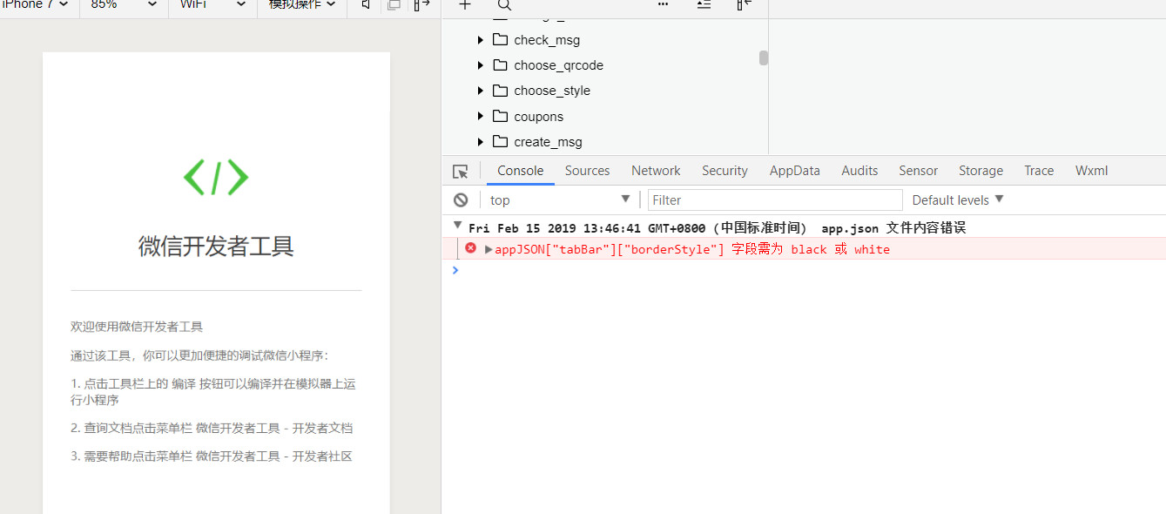
Task: Click the red error icon in console
Action: pyautogui.click(x=471, y=248)
